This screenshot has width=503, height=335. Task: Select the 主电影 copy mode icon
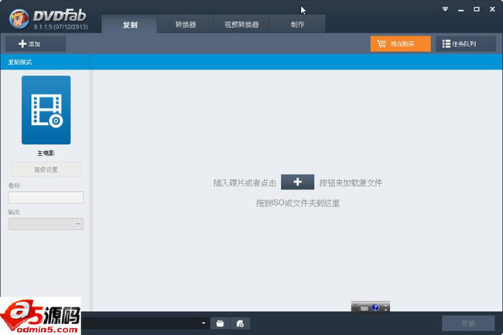click(46, 110)
